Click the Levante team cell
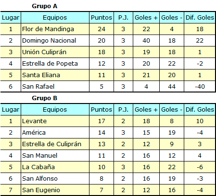Viewport: 216px width, 196px height. pyautogui.click(x=55, y=121)
